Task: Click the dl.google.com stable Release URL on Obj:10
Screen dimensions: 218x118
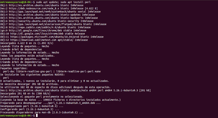Action: tap(37, 34)
